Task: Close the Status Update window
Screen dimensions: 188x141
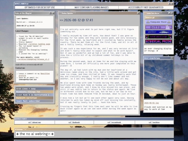Action: [x=138, y=13]
